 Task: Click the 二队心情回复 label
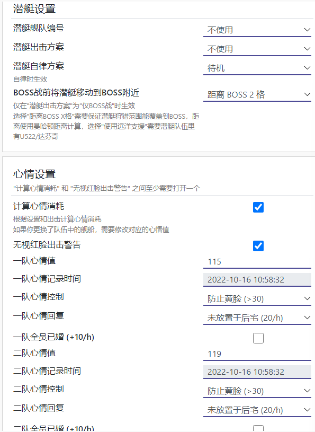(39, 408)
